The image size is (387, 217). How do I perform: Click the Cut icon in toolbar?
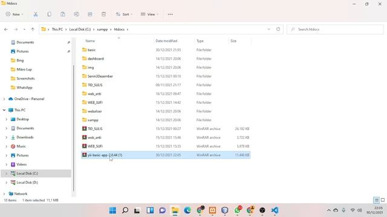[36, 14]
